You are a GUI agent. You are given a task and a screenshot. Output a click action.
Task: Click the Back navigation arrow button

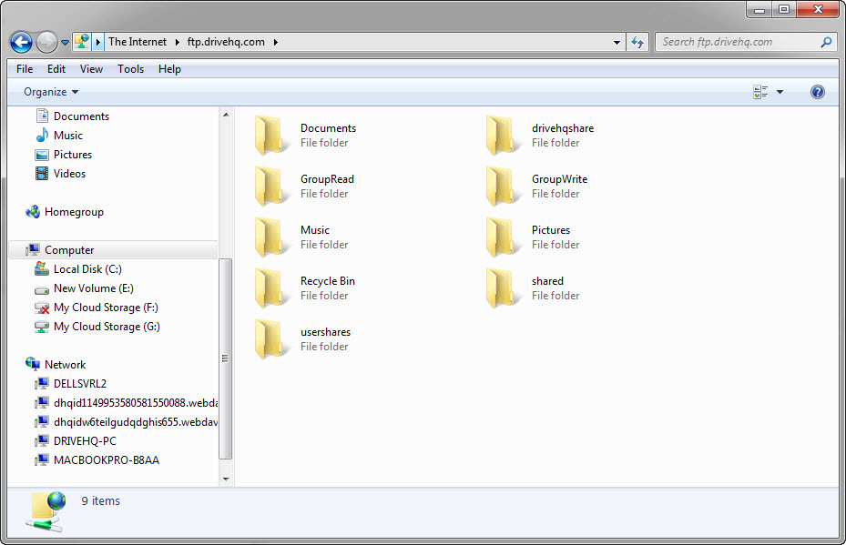click(x=21, y=42)
